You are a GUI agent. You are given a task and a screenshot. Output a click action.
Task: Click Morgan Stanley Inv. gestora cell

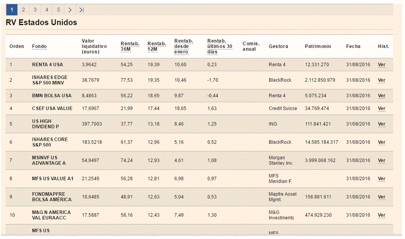pyautogui.click(x=281, y=160)
